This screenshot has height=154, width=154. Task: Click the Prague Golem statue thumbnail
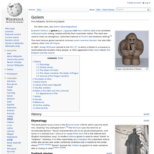(x=132, y=49)
